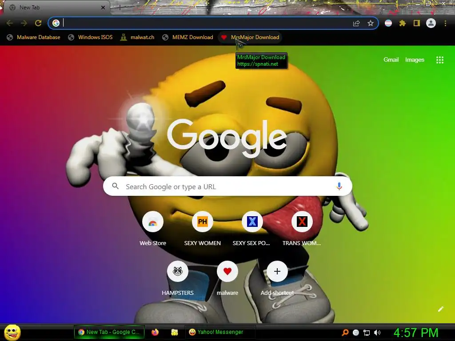
Task: Open the profile avatar menu
Action: pos(431,23)
